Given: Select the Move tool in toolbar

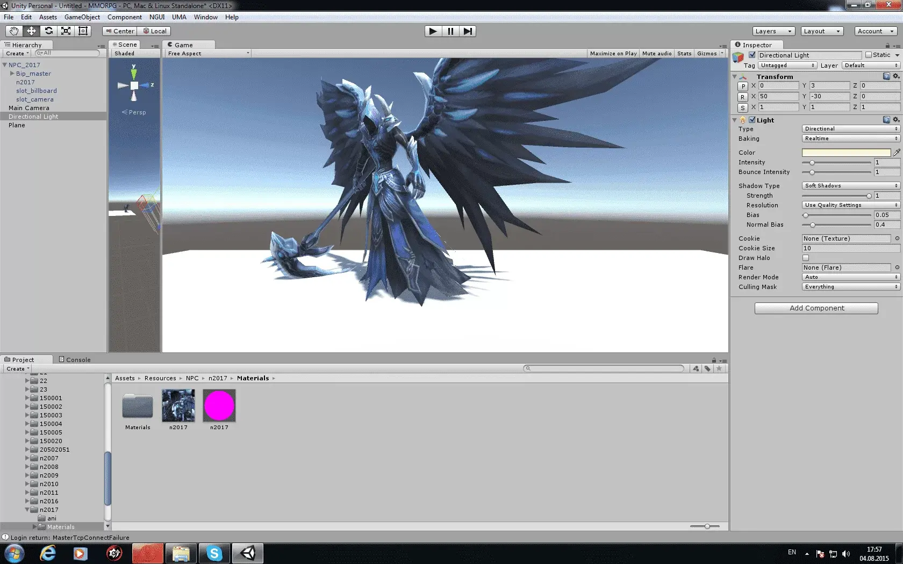Looking at the screenshot, I should click(31, 31).
